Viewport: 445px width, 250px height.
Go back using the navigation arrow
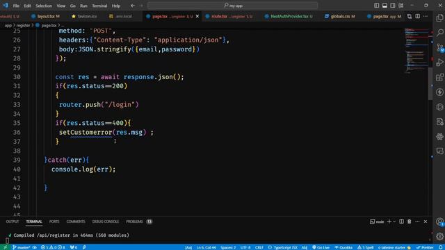pyautogui.click(x=133, y=6)
